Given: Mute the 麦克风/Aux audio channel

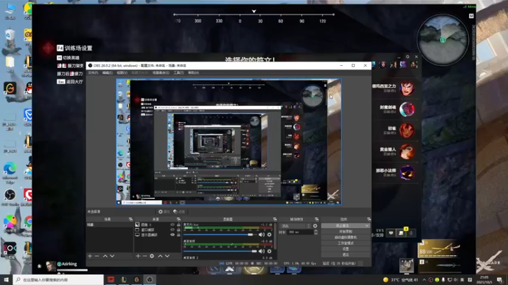Looking at the screenshot, I should (262, 234).
